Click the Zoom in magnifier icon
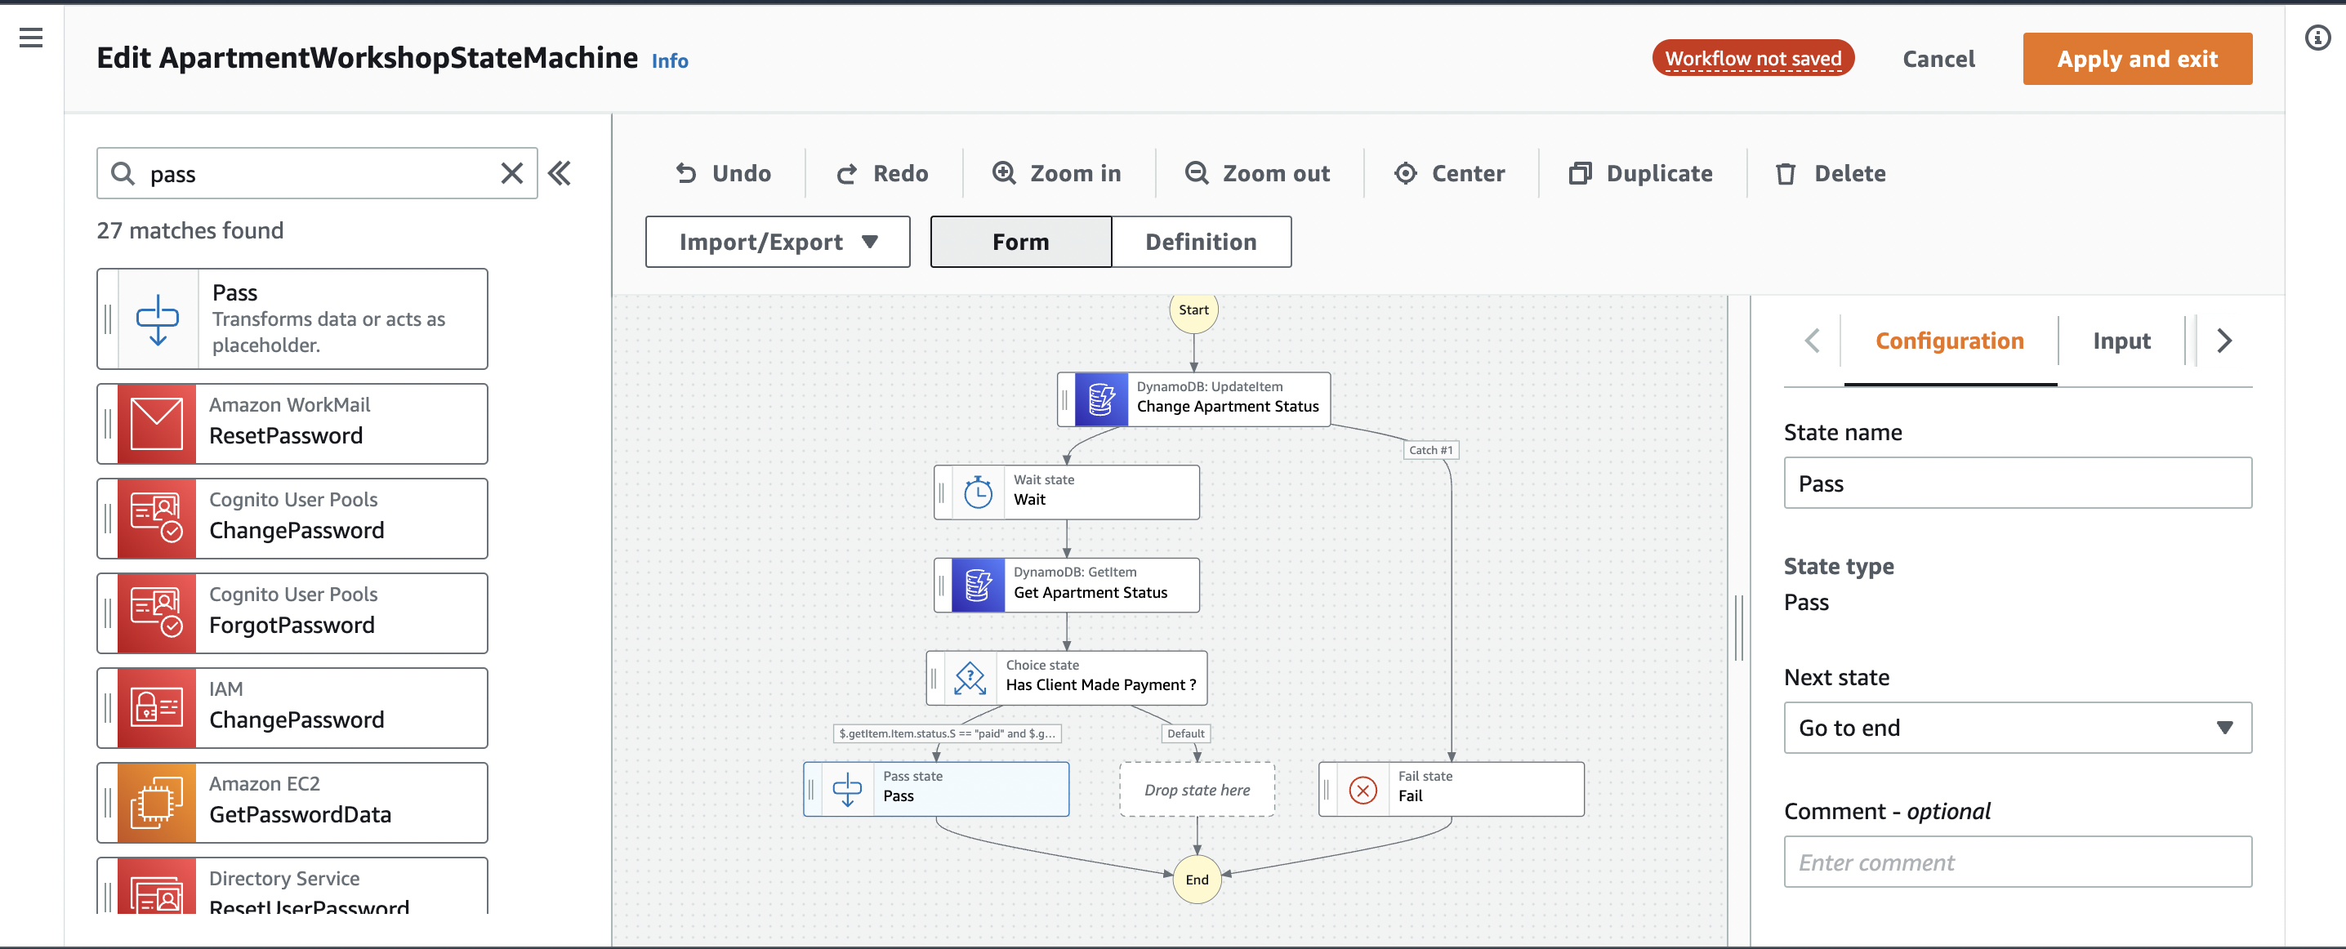2346x949 pixels. coord(1004,173)
